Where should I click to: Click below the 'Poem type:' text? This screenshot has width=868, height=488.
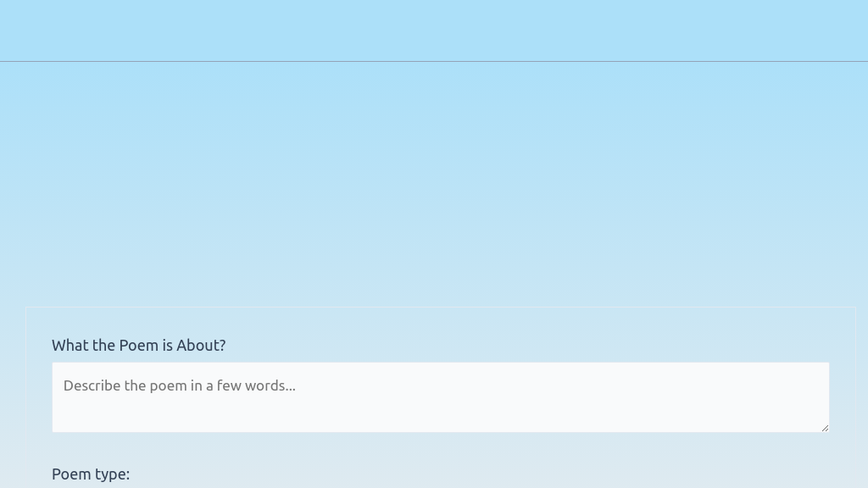pyautogui.click(x=91, y=485)
